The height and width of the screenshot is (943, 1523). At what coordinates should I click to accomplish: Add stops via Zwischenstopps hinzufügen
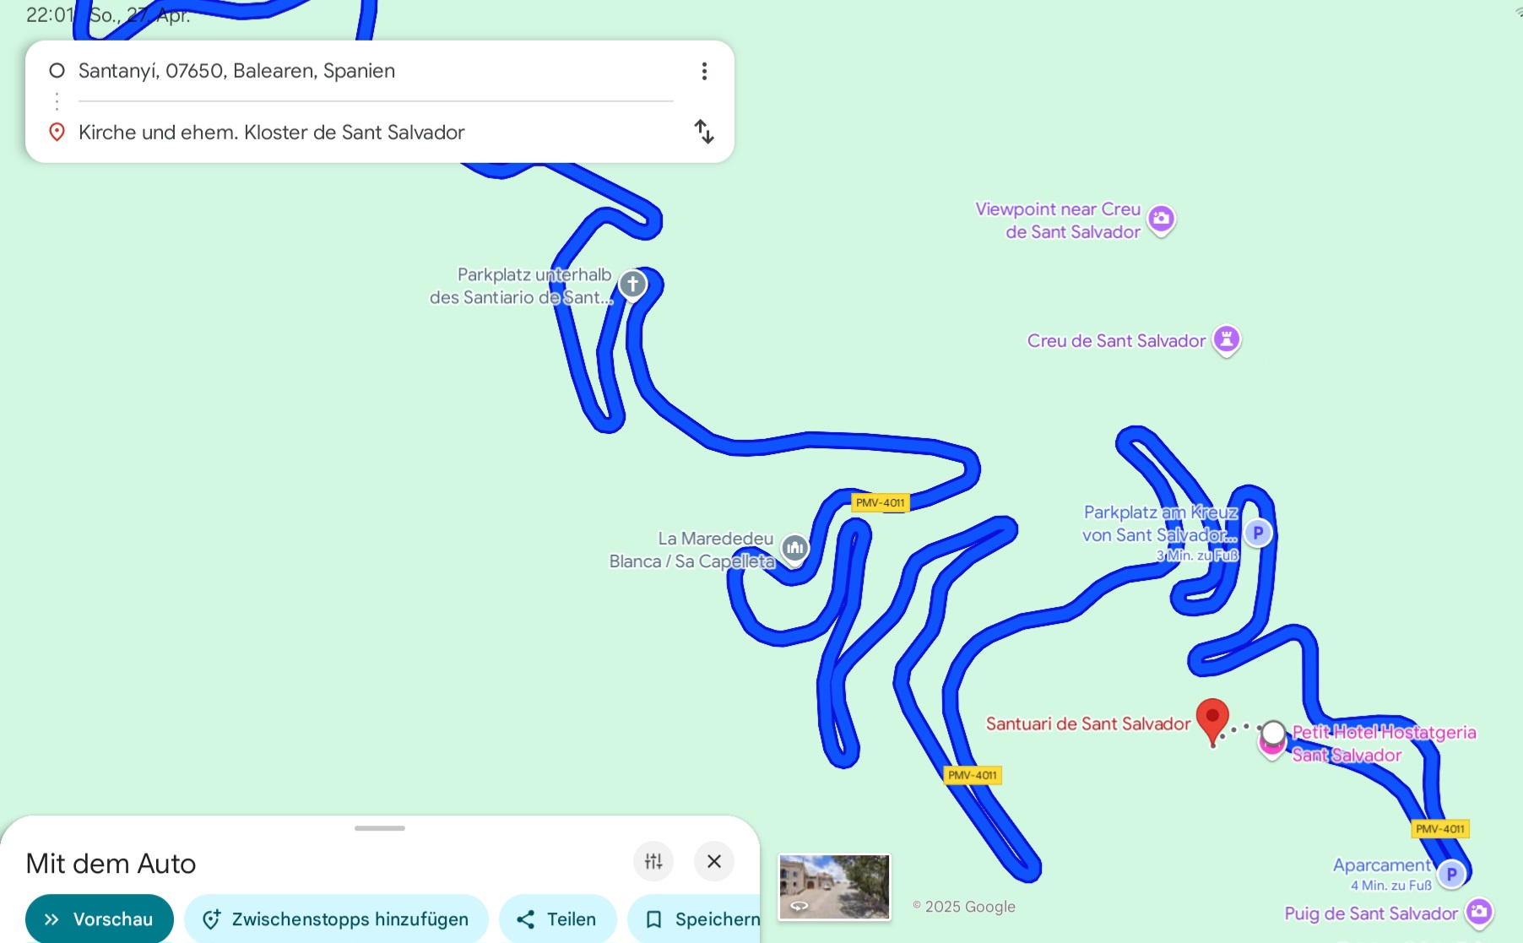pos(336,919)
